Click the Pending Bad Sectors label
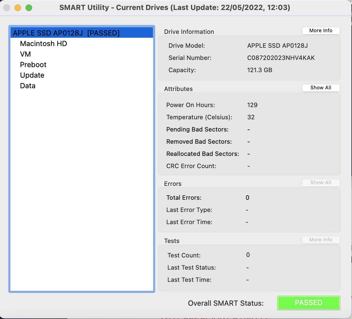Viewport: 352px width, 319px height. [x=197, y=129]
